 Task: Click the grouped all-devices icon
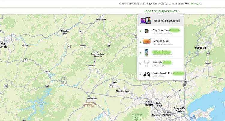pyautogui.click(x=145, y=21)
